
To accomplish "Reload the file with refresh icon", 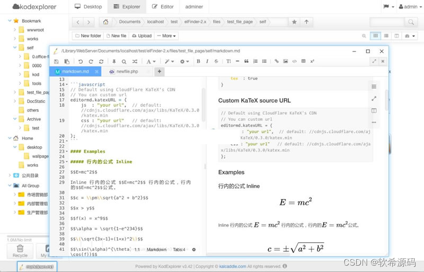I will tap(101, 62).
